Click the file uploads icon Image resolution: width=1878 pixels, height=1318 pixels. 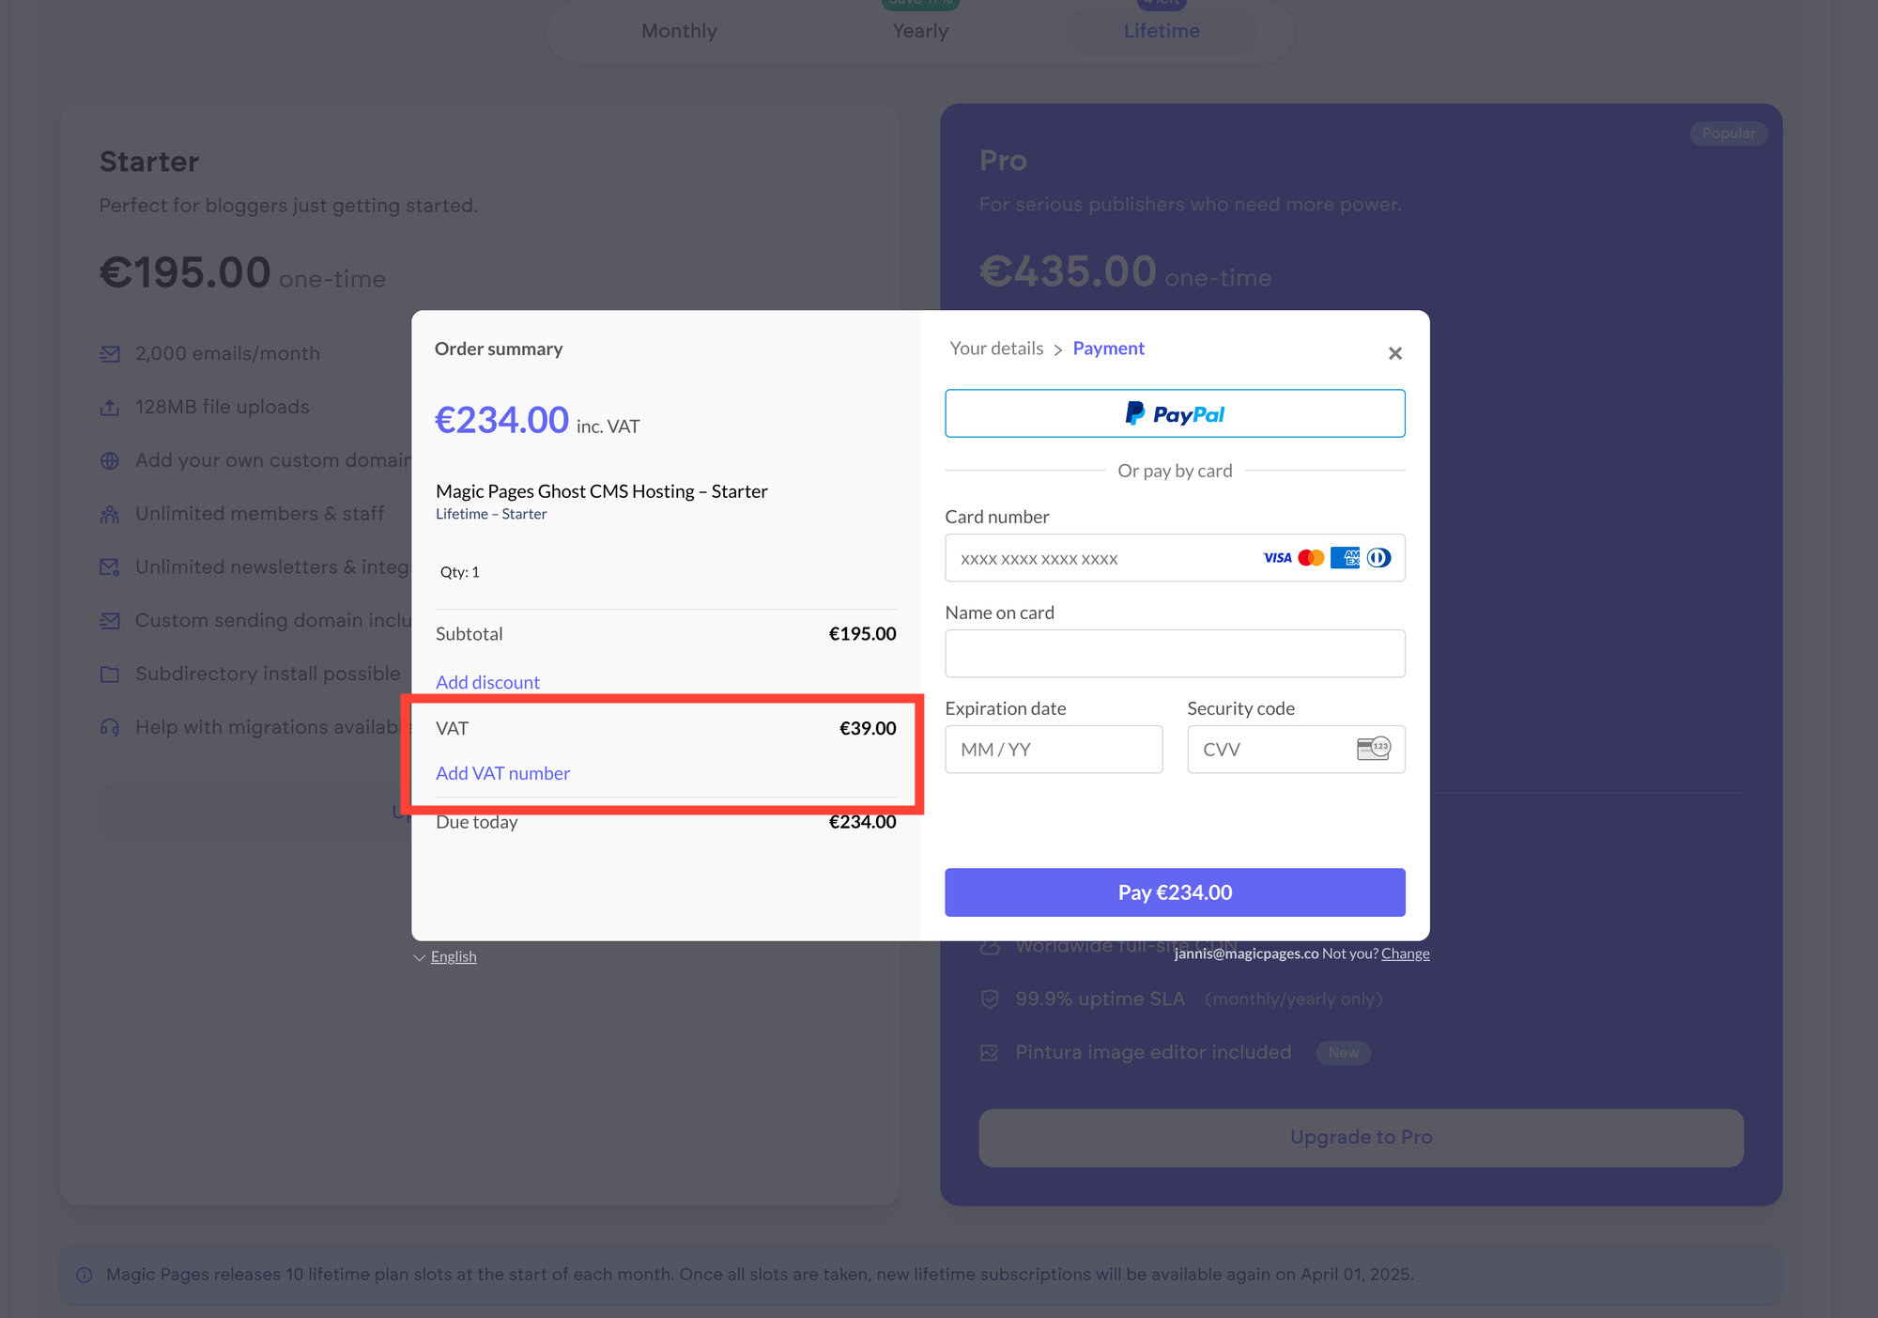[110, 408]
